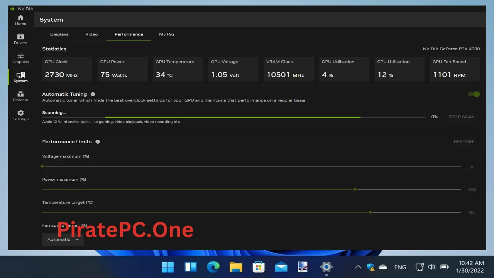Open Microsoft Store from taskbar
The image size is (494, 278).
[x=258, y=267]
